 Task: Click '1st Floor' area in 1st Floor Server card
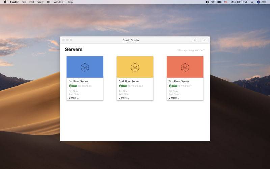pyautogui.click(x=74, y=91)
